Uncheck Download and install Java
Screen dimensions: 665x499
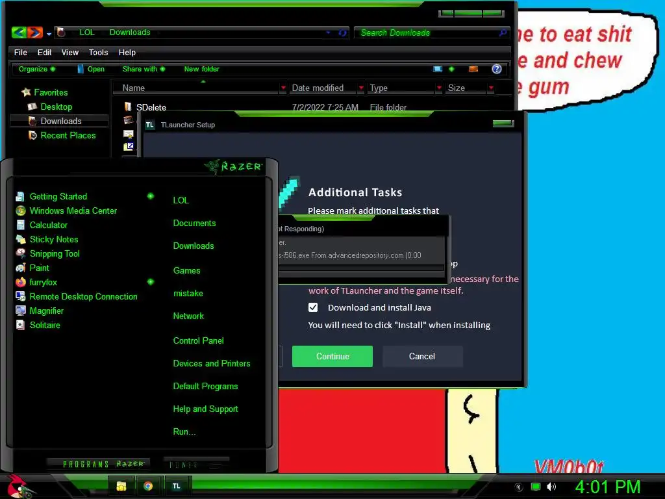pyautogui.click(x=313, y=307)
